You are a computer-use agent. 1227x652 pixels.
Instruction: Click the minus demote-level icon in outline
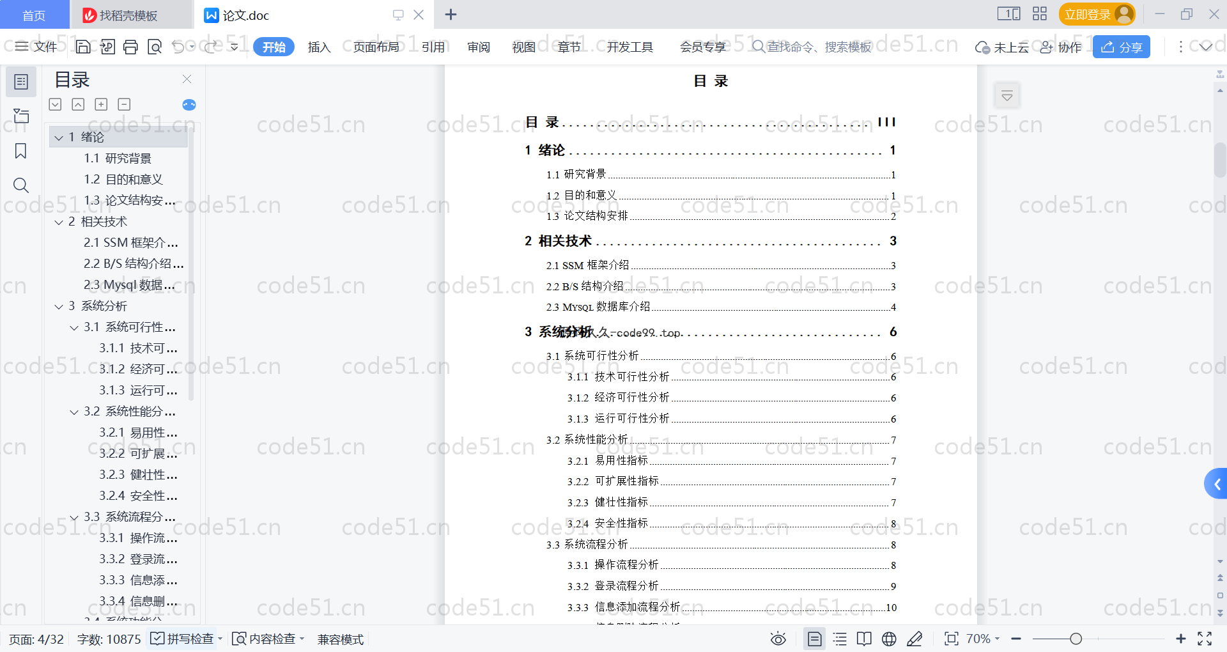(124, 104)
